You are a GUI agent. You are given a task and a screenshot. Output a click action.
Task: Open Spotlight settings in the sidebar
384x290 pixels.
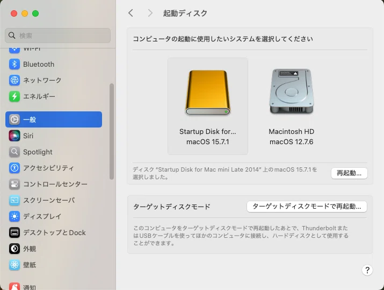pos(54,152)
